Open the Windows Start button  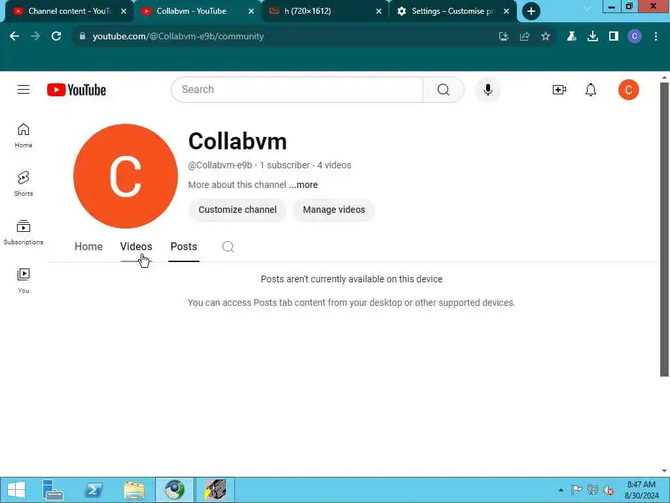pyautogui.click(x=16, y=490)
